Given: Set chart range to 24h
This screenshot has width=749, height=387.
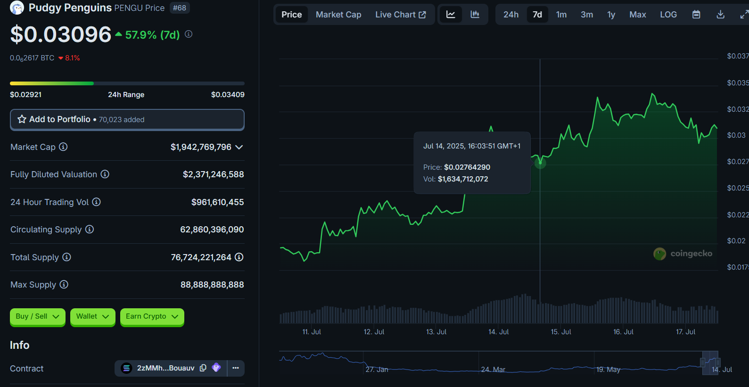Looking at the screenshot, I should (x=511, y=15).
